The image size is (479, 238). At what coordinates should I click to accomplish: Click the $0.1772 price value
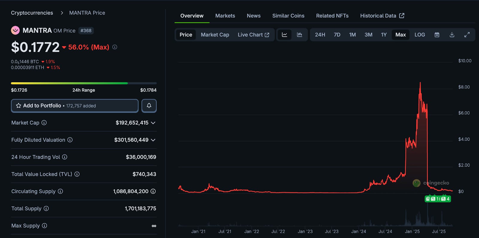[35, 47]
